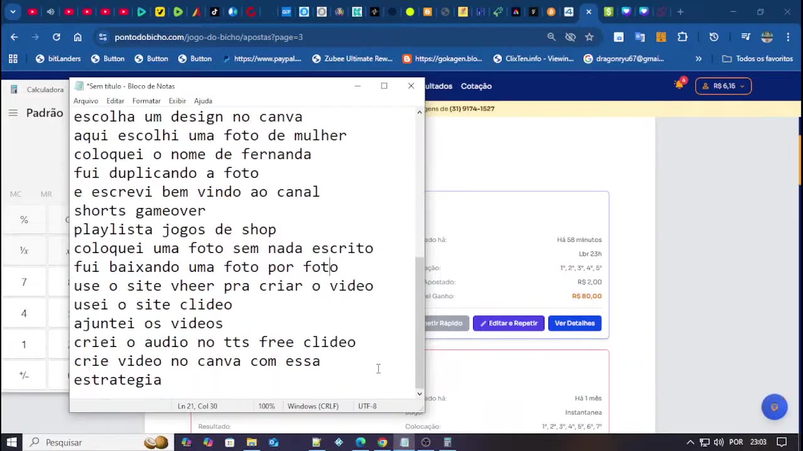Image resolution: width=803 pixels, height=451 pixels.
Task: Open the browser profile avatar
Action: pos(767,37)
